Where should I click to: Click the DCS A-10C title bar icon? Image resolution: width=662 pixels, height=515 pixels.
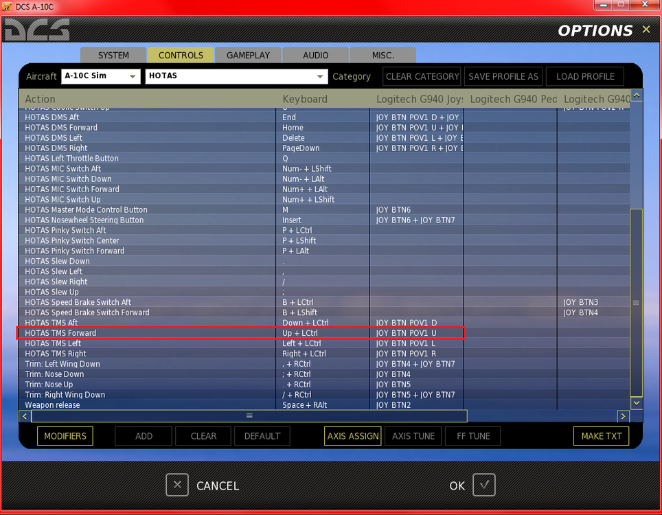(x=7, y=7)
